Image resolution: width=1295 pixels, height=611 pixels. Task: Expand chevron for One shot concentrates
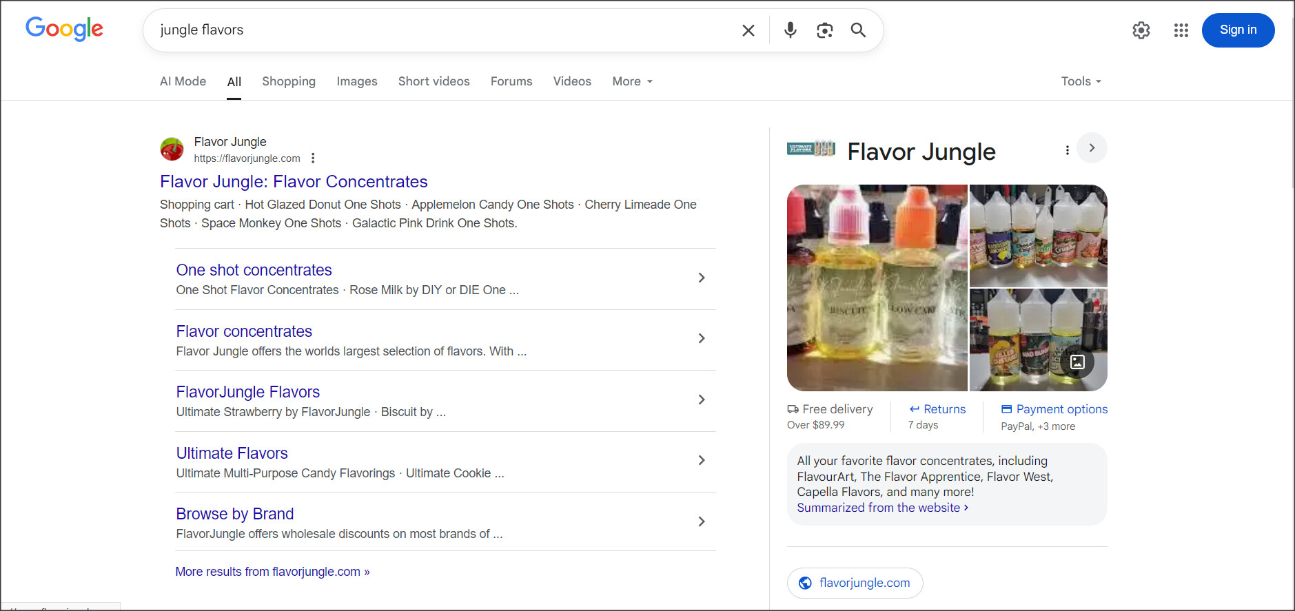point(702,278)
